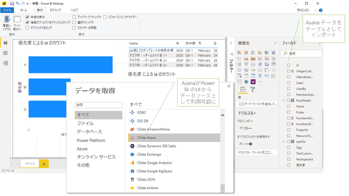
Task: Choose the CData Asana connector
Action: tap(174, 137)
